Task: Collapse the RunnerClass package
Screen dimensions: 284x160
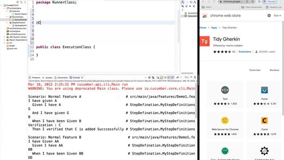Action: tap(7, 17)
